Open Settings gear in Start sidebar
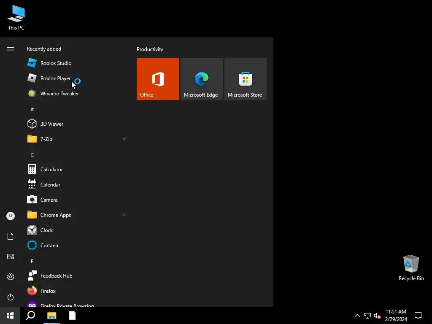The width and height of the screenshot is (432, 324). pos(11,277)
